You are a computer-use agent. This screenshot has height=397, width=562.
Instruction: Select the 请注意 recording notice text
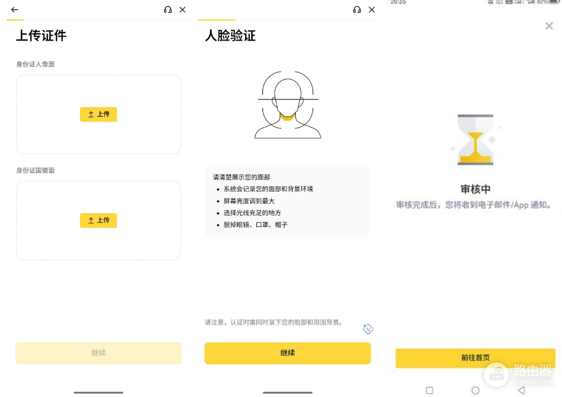(x=274, y=322)
